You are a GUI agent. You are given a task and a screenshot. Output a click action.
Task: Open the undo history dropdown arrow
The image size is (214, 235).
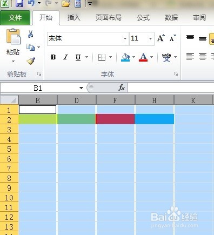(39, 3)
